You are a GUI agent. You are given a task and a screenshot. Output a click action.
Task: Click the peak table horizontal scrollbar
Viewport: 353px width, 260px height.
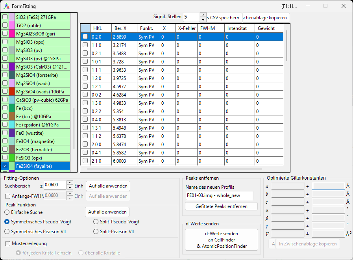tap(174, 169)
